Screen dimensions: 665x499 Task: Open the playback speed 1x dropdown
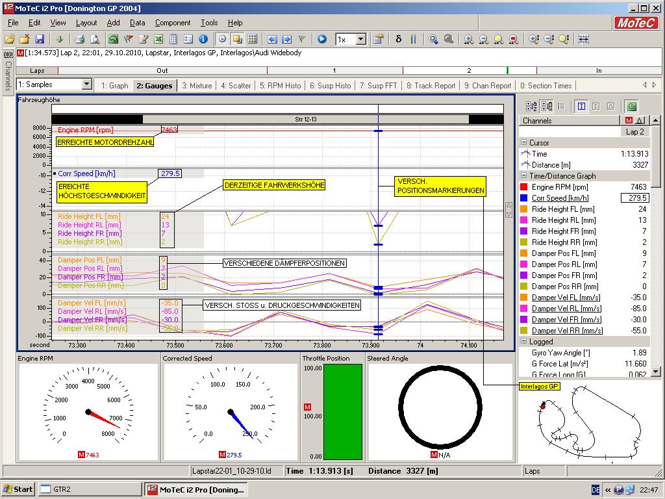tap(360, 40)
